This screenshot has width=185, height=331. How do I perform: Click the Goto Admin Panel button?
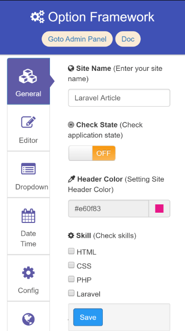point(77,39)
